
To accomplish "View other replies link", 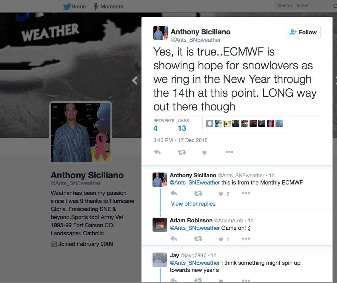I will [193, 204].
